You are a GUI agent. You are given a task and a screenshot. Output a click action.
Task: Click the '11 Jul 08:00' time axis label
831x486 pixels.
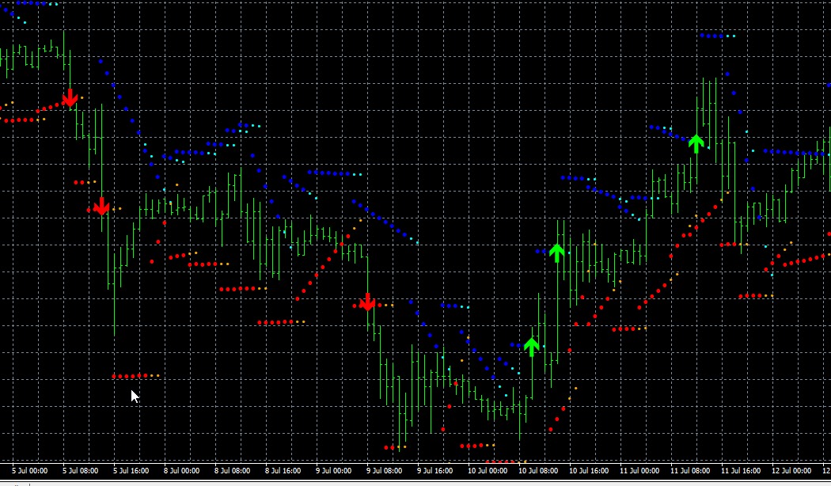point(690,471)
